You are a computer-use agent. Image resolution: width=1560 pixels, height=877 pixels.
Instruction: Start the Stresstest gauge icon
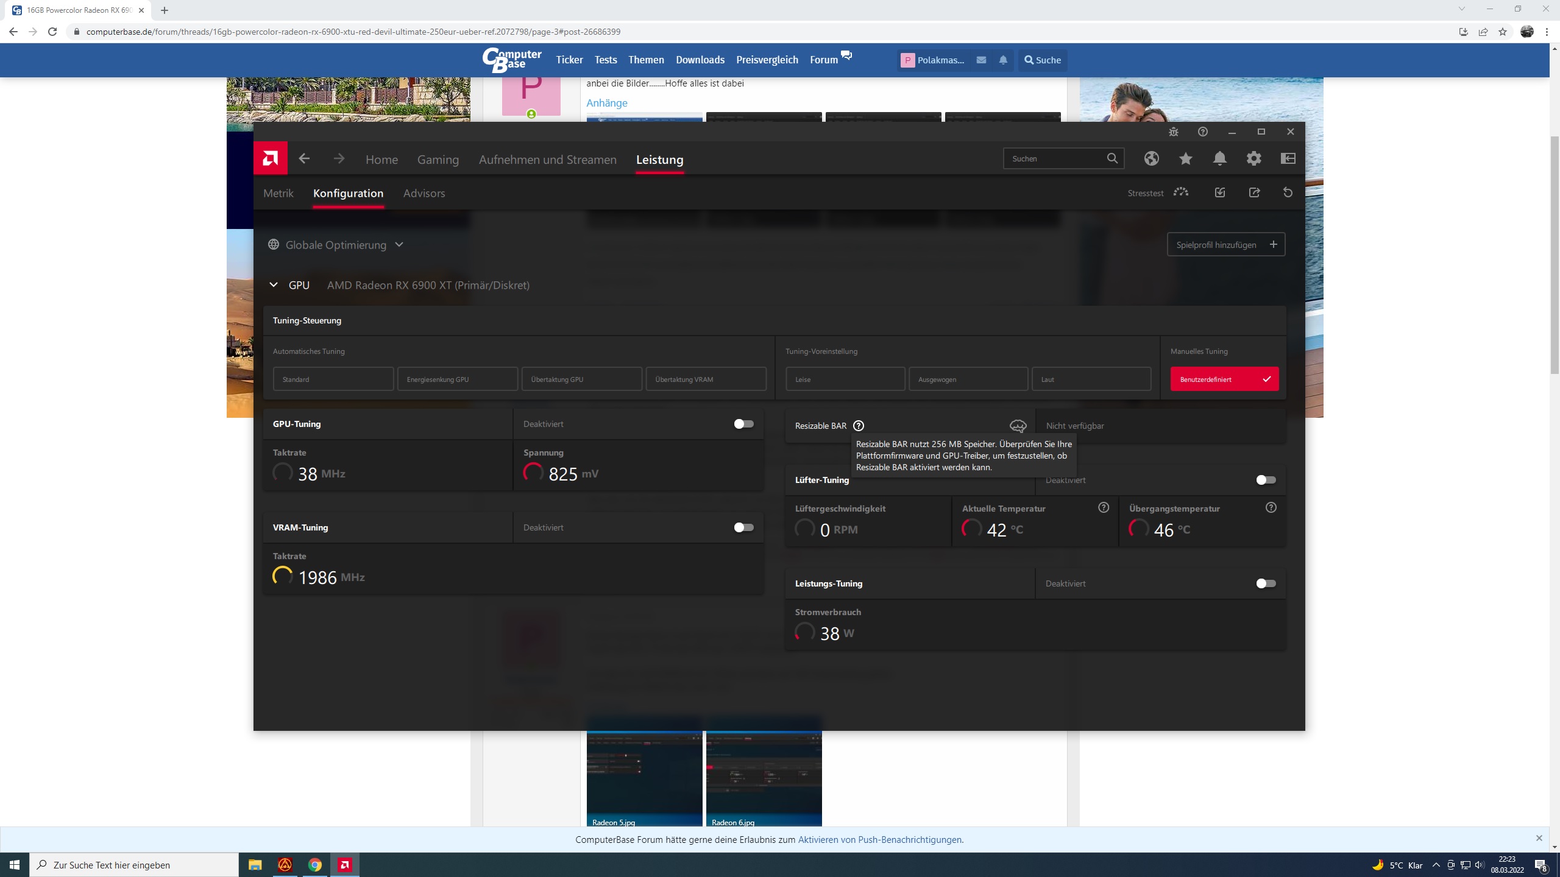coord(1181,192)
